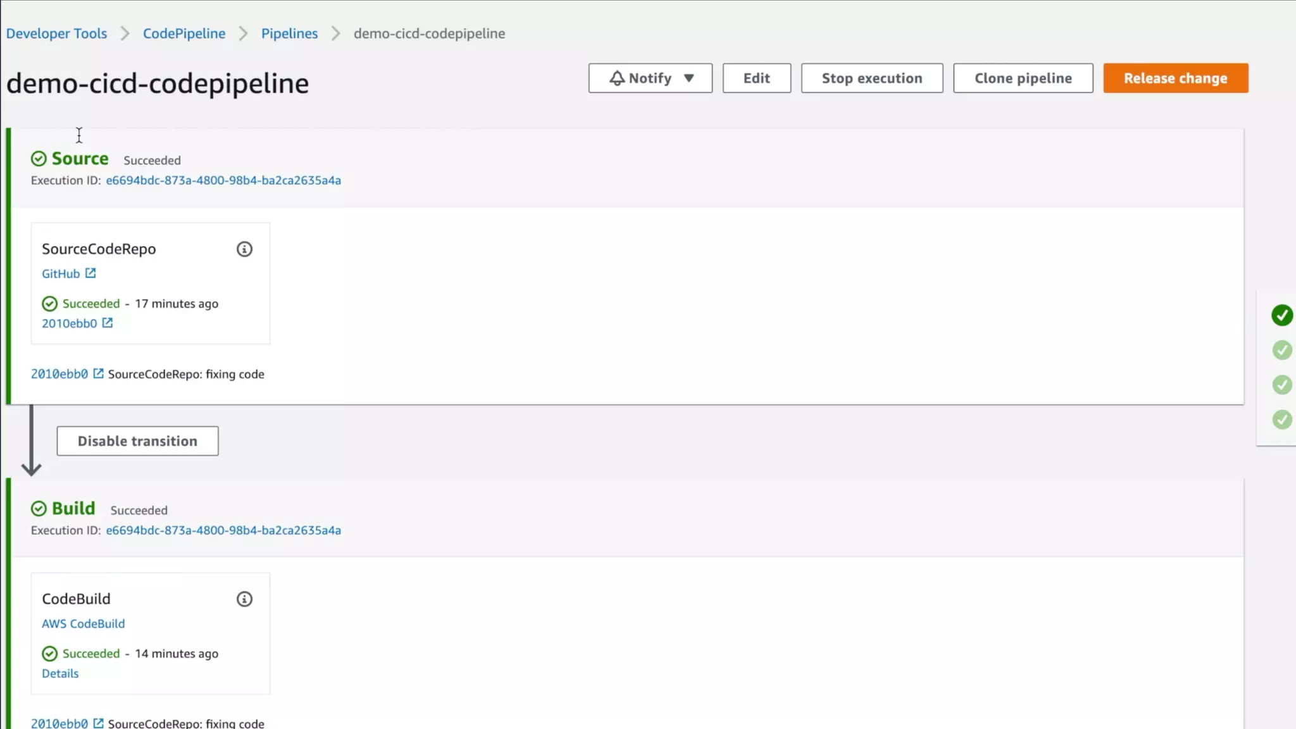Open commit 2010ebb0 in SourceCodeRepo card
The width and height of the screenshot is (1296, 729).
[69, 323]
